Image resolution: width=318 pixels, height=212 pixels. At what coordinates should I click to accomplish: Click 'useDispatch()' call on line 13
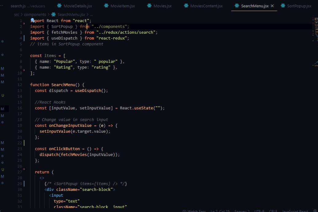[90, 91]
